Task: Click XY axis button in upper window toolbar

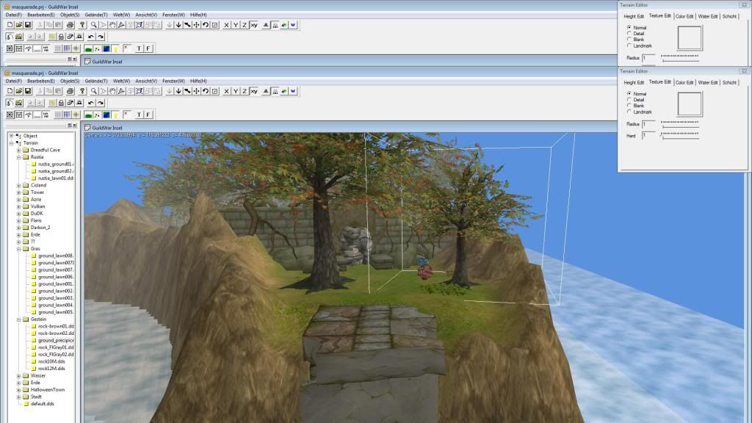Action: pos(254,25)
